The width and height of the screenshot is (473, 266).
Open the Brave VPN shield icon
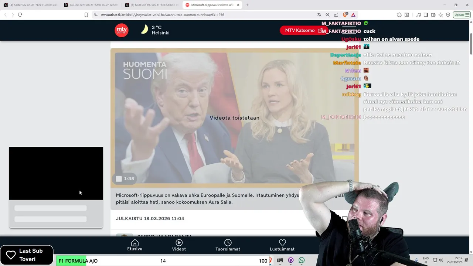(448, 15)
